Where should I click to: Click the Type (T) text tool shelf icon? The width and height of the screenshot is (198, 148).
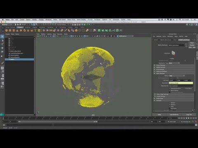tap(35, 30)
